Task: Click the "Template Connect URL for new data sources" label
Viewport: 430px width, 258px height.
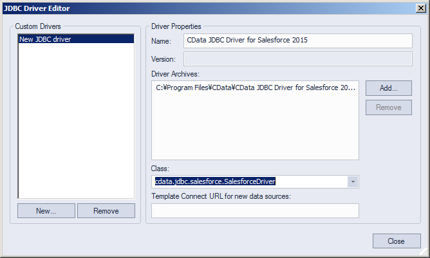Action: (x=221, y=196)
